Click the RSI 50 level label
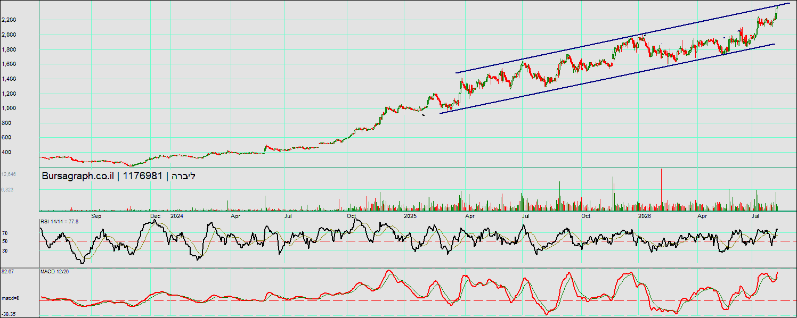The image size is (797, 318). (5, 241)
